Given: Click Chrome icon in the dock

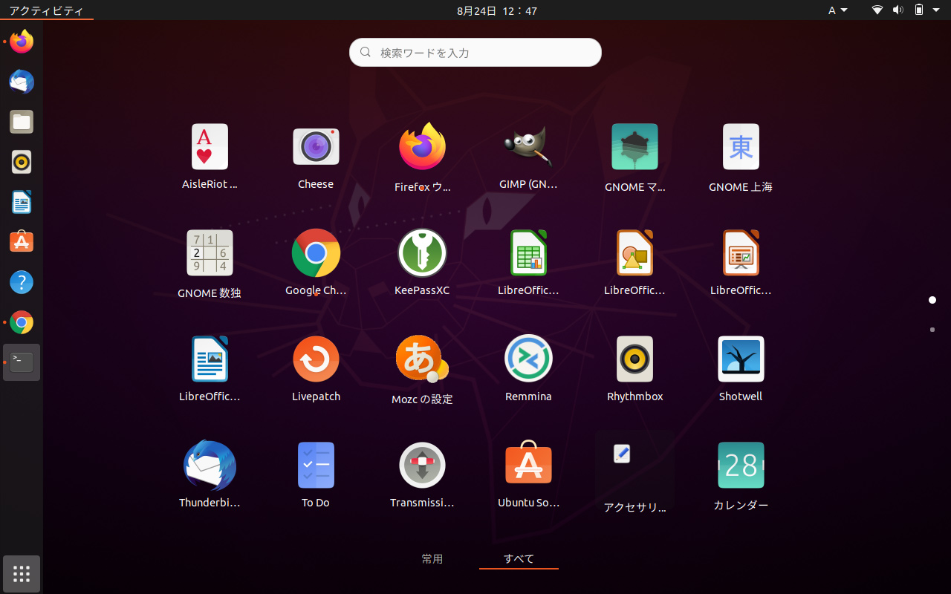Looking at the screenshot, I should 22,322.
